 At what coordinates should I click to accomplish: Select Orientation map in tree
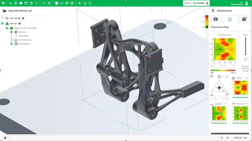point(25,40)
